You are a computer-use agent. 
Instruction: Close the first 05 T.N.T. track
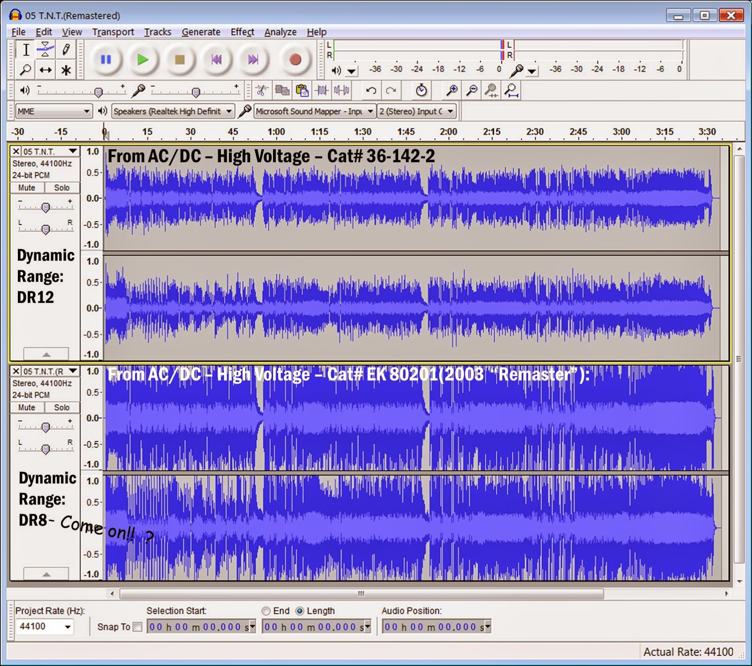pyautogui.click(x=16, y=151)
